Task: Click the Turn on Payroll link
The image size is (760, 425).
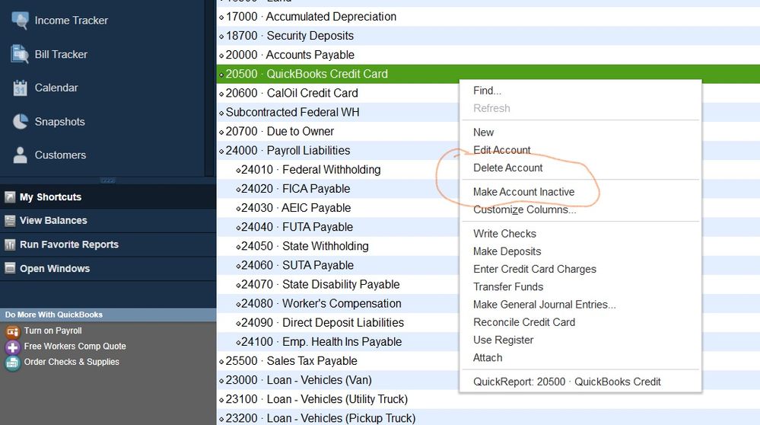Action: click(x=52, y=331)
